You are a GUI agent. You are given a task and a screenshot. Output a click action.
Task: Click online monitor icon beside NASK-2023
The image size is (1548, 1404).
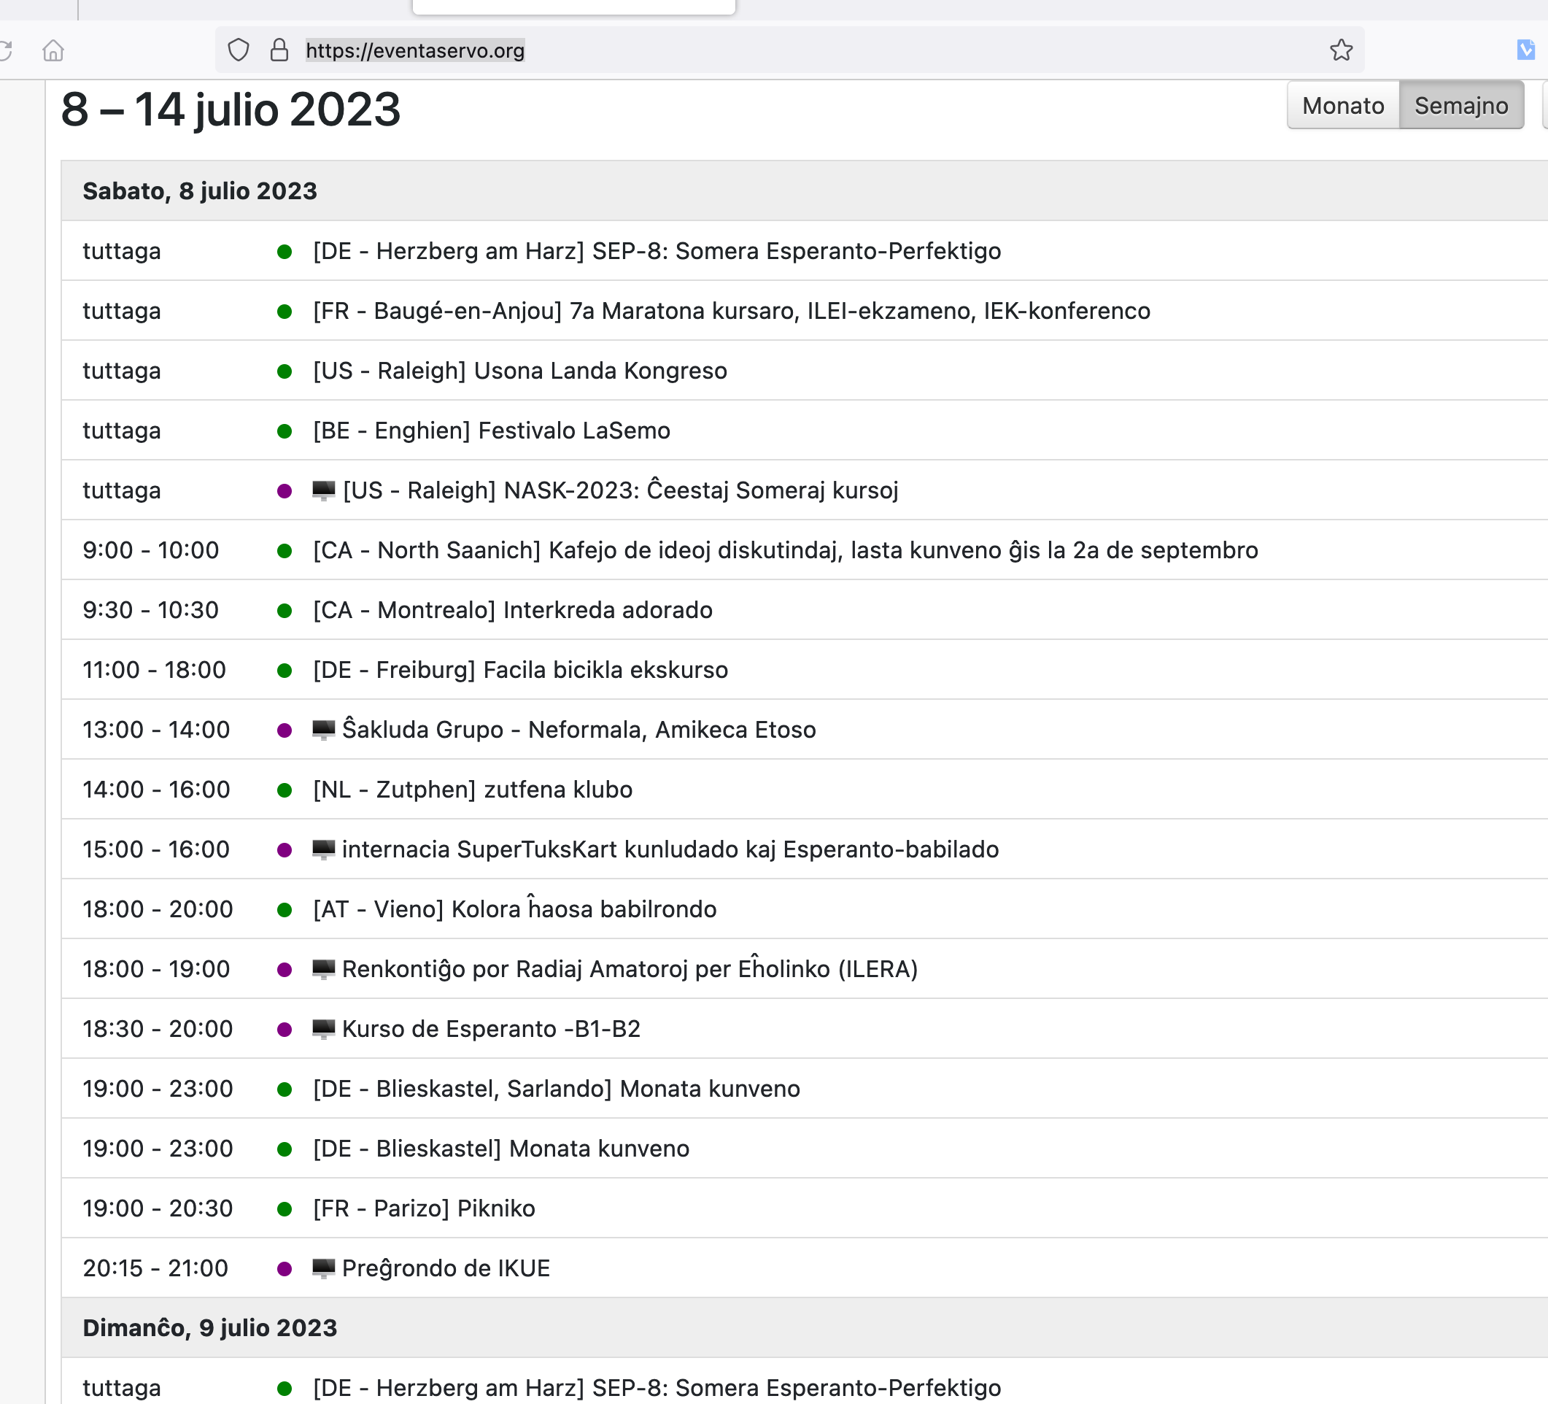(323, 490)
